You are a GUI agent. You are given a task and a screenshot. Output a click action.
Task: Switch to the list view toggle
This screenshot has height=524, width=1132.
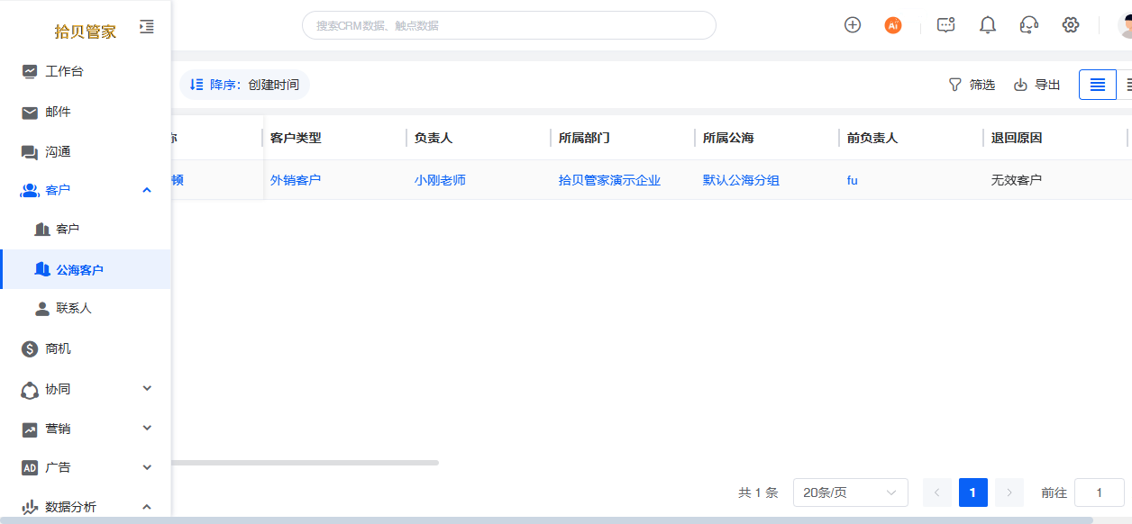(x=1098, y=85)
